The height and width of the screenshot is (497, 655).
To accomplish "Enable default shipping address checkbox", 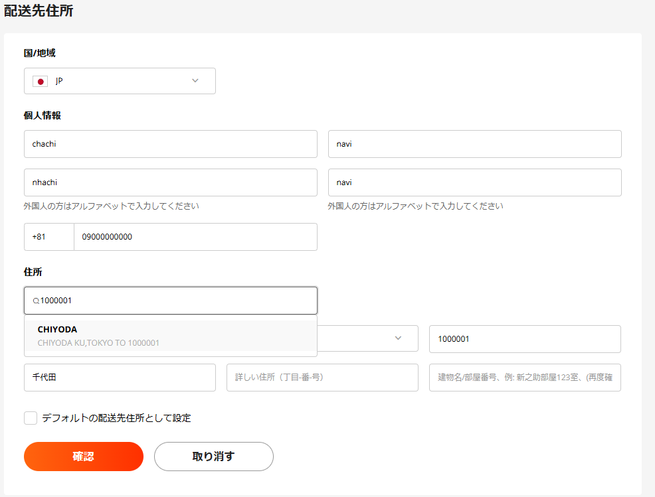I will tap(31, 418).
